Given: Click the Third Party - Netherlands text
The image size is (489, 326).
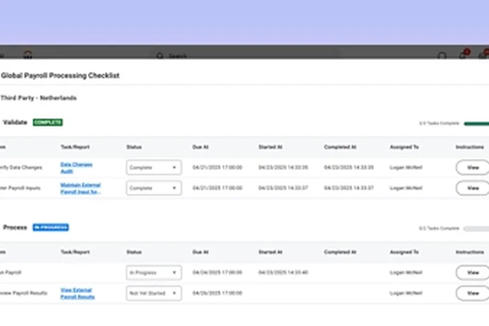Looking at the screenshot, I should [39, 98].
